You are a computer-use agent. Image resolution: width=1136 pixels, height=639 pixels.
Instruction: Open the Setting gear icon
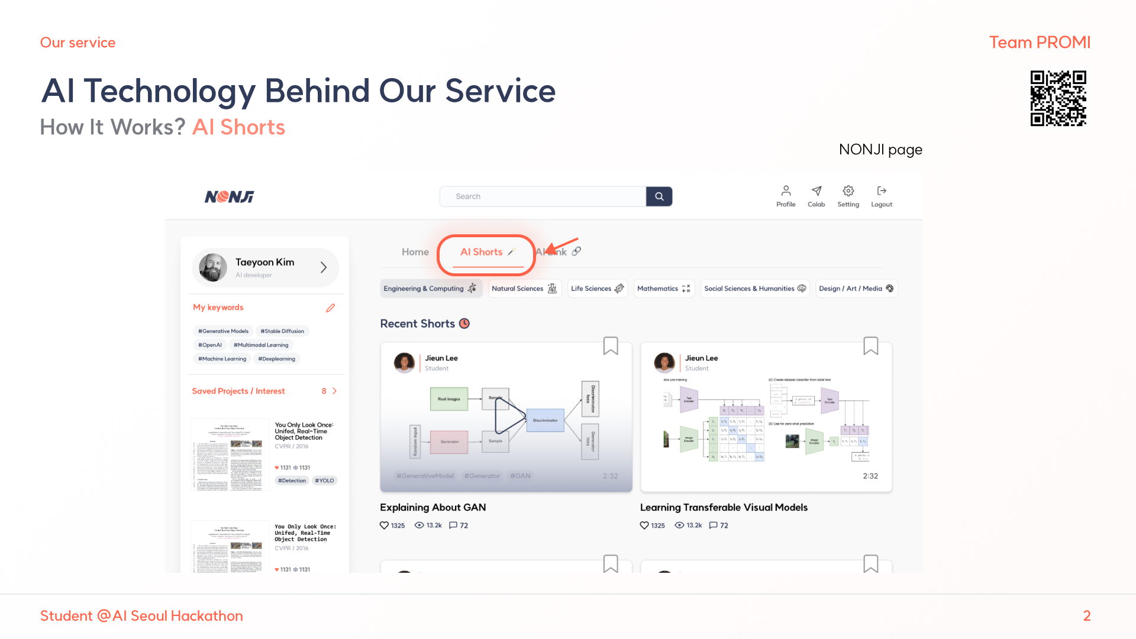point(848,191)
